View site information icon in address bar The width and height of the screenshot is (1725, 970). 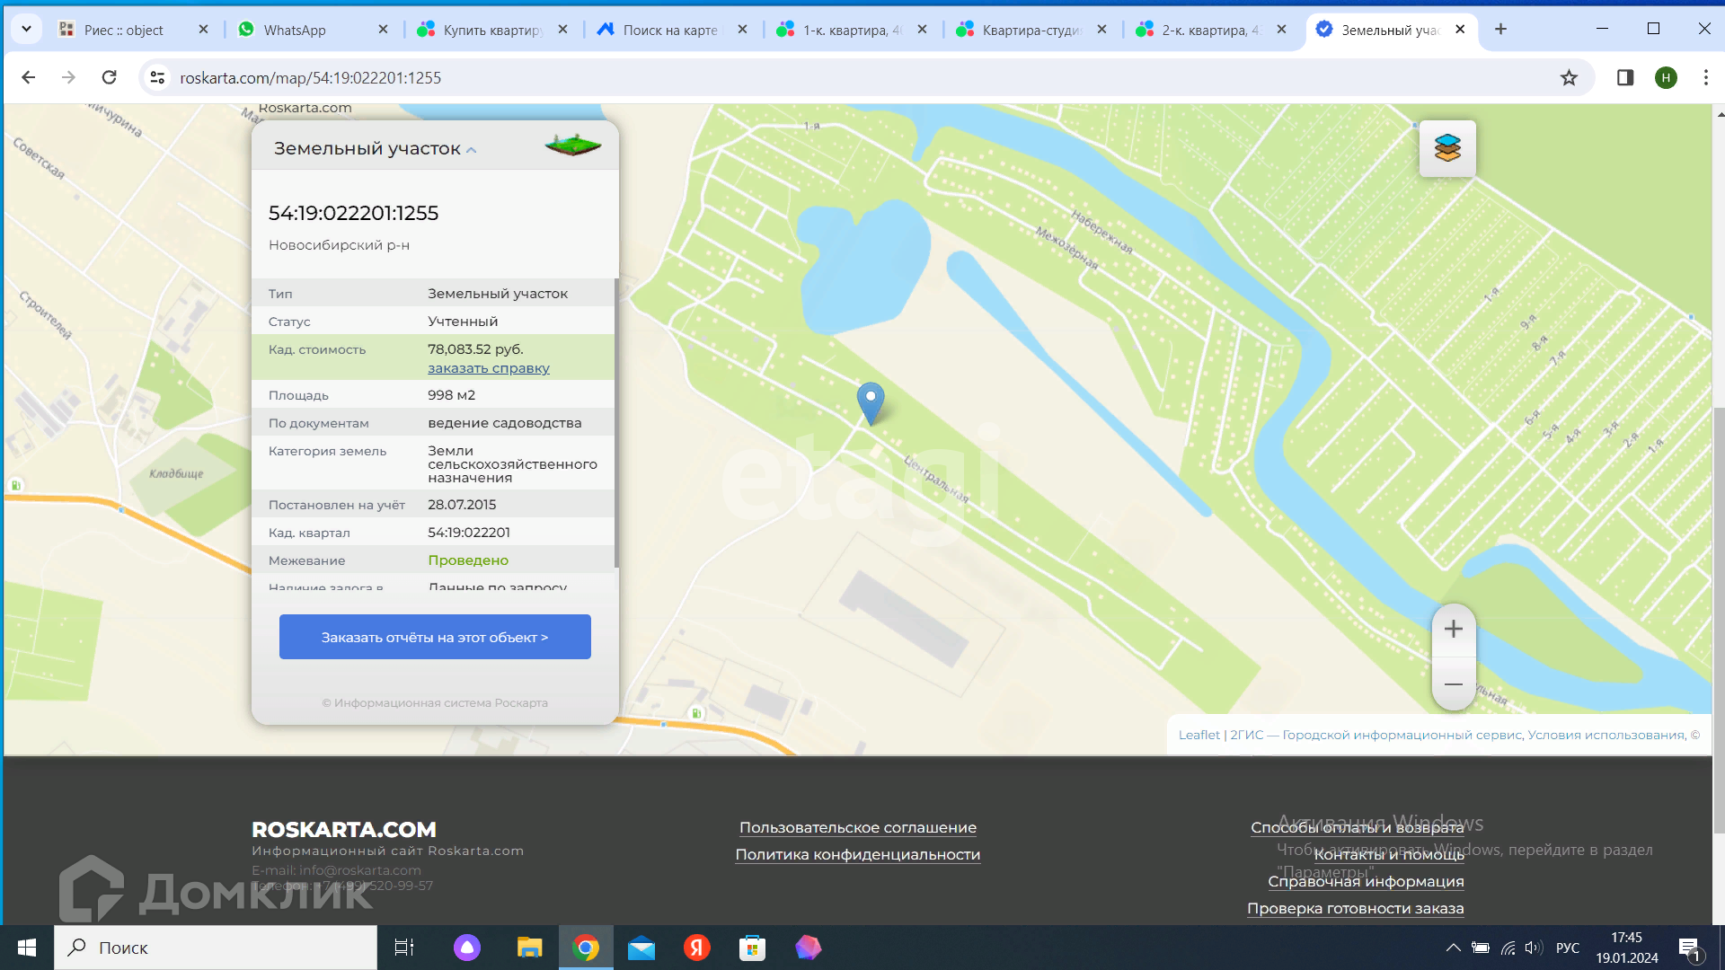coord(158,78)
